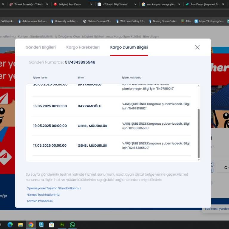Click GENEL MÜDÜRLÜK in the 19.05.2025 row
The image size is (229, 229).
pyautogui.click(x=92, y=126)
